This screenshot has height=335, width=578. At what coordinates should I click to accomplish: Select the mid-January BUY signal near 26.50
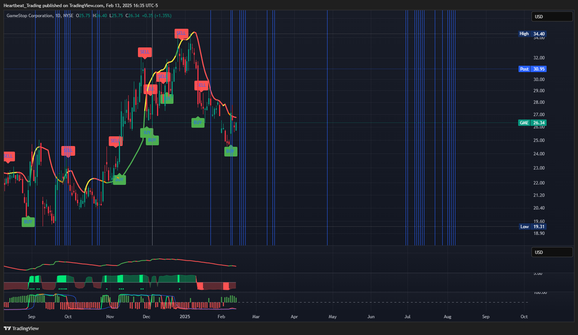pyautogui.click(x=198, y=122)
